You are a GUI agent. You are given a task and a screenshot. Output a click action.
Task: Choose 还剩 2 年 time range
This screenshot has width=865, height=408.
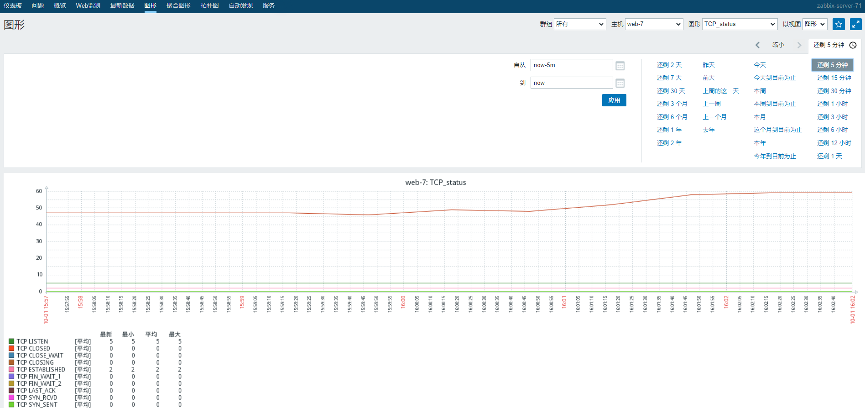pos(669,143)
